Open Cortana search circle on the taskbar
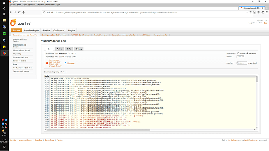Viewport: 269px width, 151px height. [x=4, y=9]
